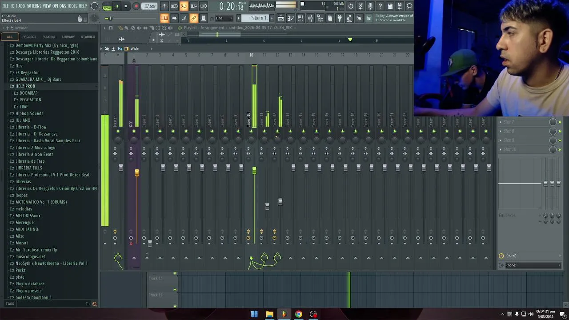
Task: Open Google Chrome from taskbar
Action: click(299, 314)
